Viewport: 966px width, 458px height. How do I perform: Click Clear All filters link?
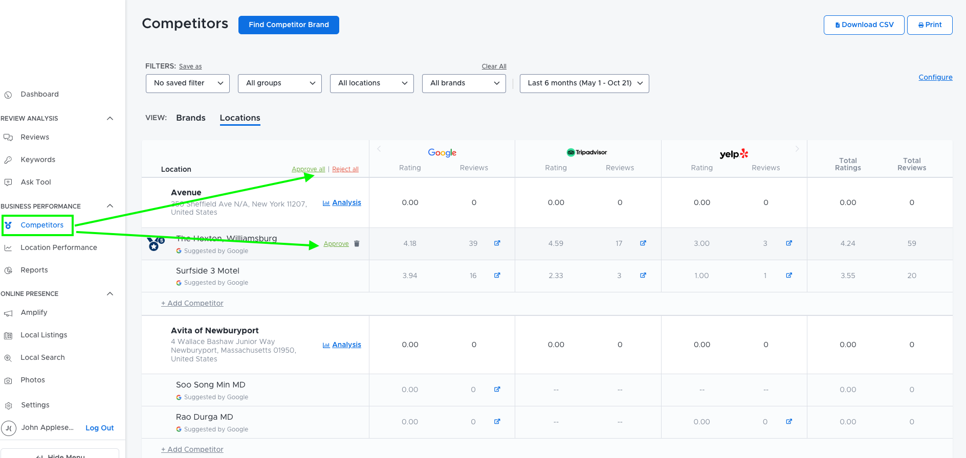tap(494, 66)
